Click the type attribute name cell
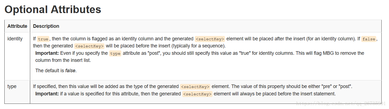The image size is (389, 109). [x=12, y=86]
